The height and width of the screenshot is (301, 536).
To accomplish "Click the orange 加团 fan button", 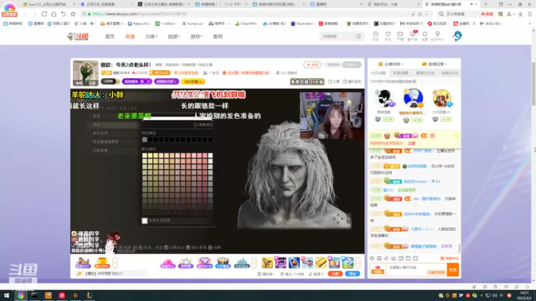I will 312,64.
